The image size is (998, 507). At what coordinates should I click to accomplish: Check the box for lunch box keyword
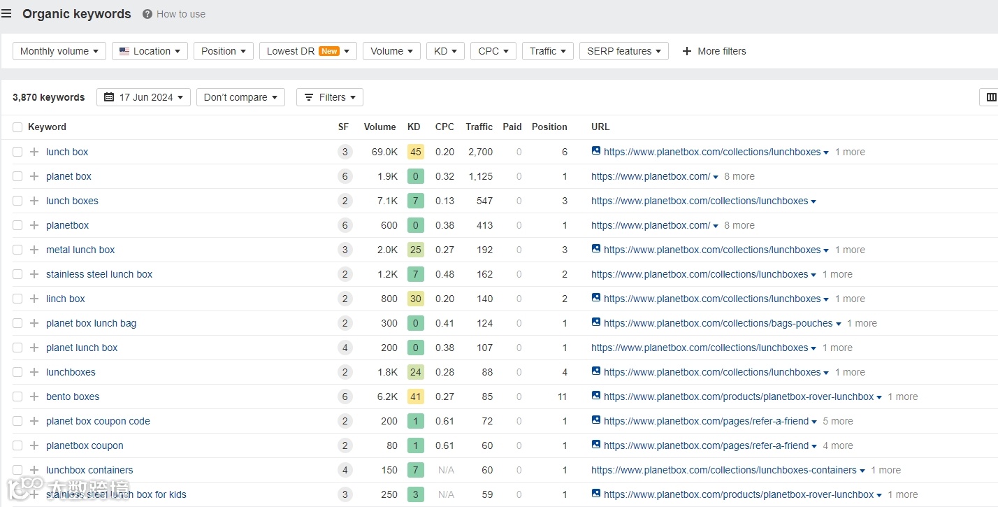pos(17,152)
